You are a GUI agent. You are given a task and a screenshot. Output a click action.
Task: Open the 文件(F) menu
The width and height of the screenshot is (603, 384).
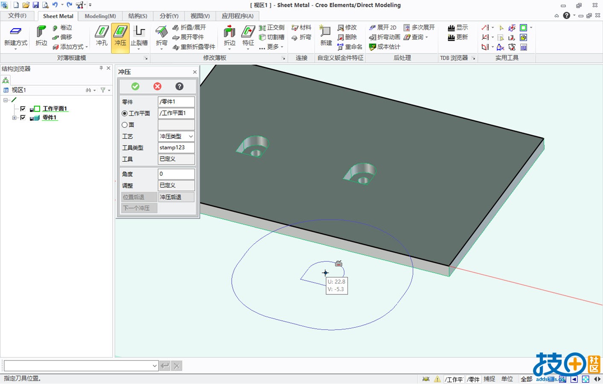17,16
